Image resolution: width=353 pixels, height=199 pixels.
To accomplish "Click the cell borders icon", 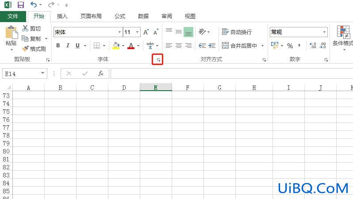I will pos(96,46).
